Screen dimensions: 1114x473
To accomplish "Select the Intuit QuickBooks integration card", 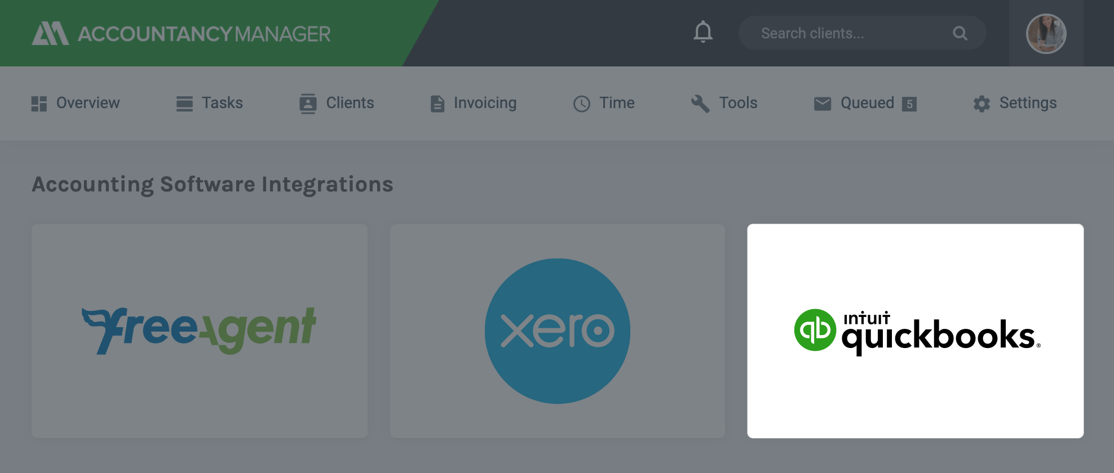I will coord(916,331).
